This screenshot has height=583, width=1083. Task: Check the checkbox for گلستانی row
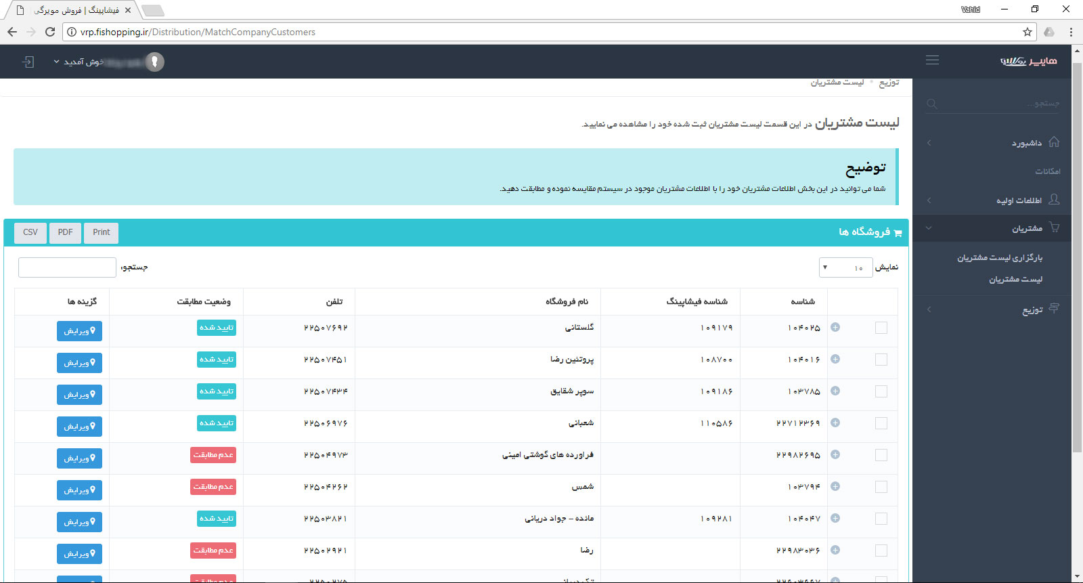tap(881, 328)
